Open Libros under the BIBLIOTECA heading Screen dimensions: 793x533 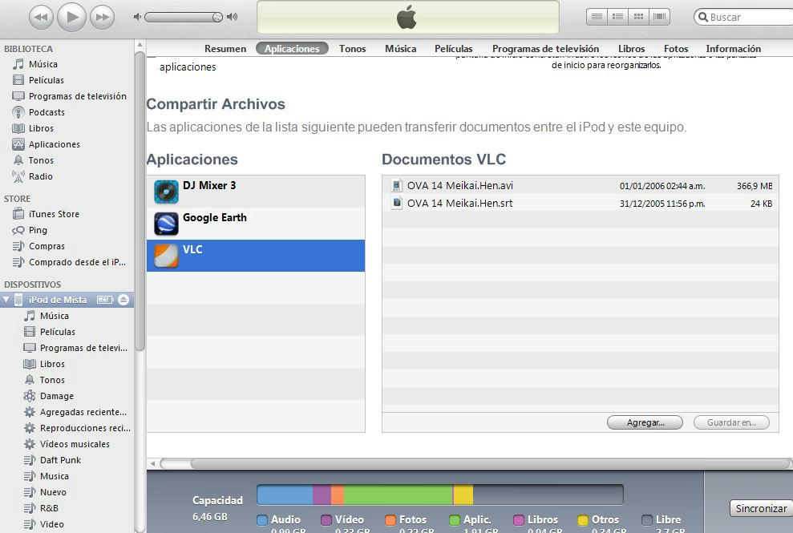41,128
